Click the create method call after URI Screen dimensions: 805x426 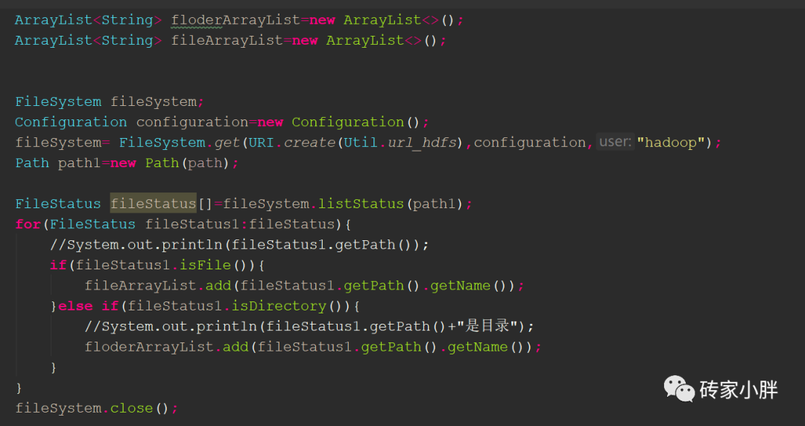(309, 142)
